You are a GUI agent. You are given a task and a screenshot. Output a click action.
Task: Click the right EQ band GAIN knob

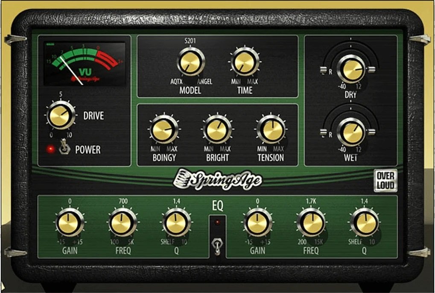(257, 223)
